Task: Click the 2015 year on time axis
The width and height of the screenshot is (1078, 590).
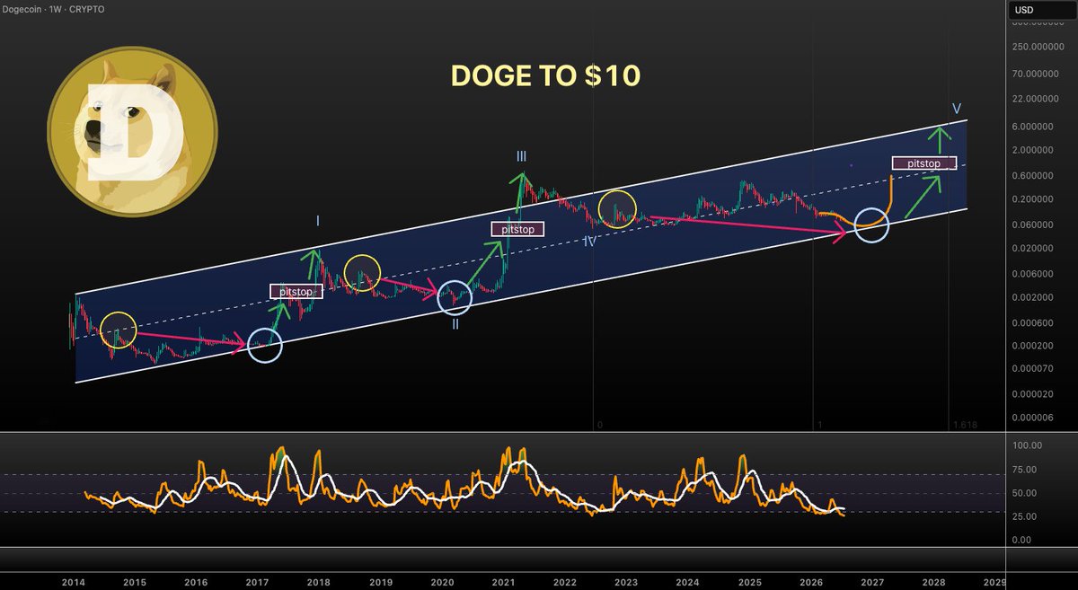Action: [135, 582]
